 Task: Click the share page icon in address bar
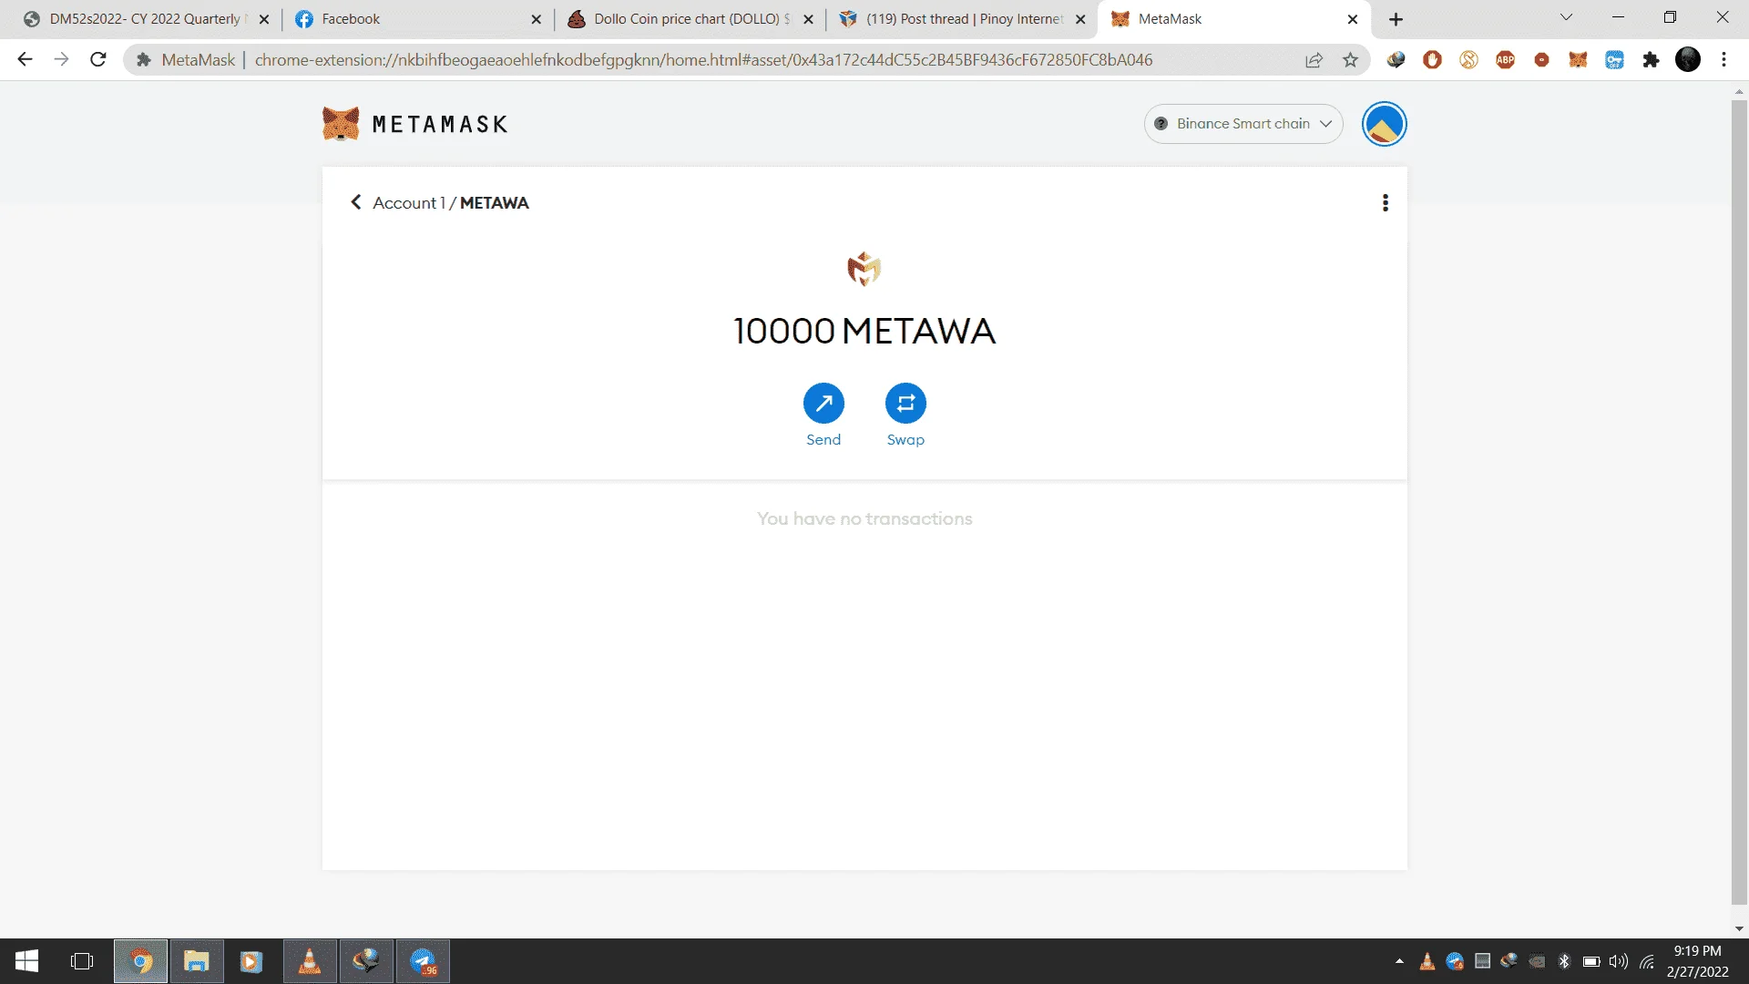coord(1314,60)
